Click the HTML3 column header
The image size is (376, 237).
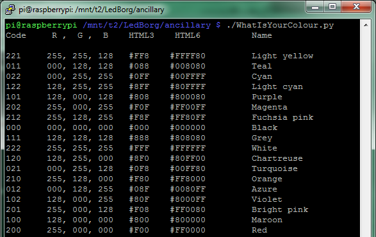tap(142, 35)
